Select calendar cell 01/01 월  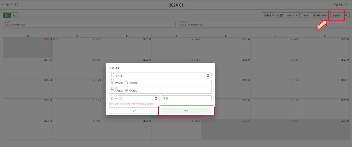77,48
